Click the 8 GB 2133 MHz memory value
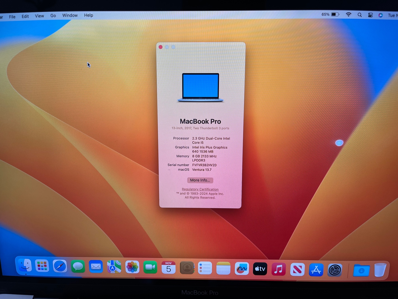 204,158
